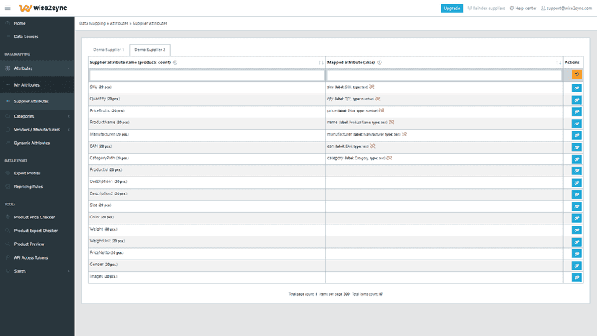Go to Home in sidebar
This screenshot has height=336, width=597.
(19, 23)
